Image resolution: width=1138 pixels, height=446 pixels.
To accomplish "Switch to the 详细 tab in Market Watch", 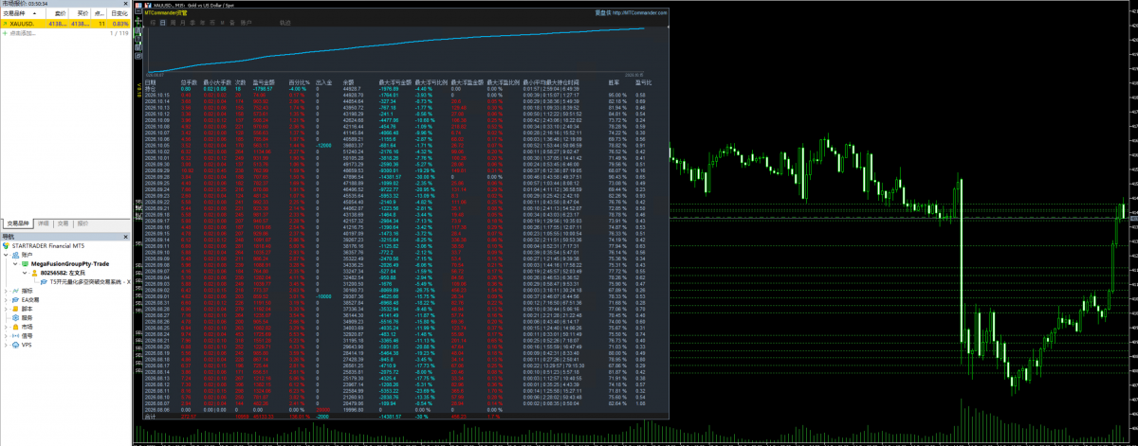I will (43, 223).
